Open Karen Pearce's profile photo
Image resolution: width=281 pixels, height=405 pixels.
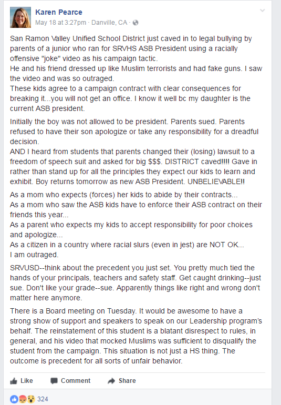click(20, 17)
